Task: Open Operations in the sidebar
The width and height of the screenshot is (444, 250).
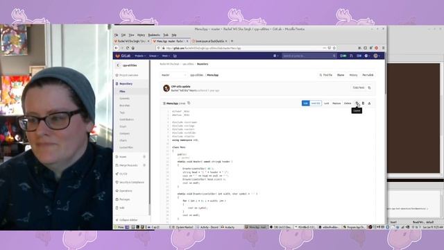Action: [126, 191]
